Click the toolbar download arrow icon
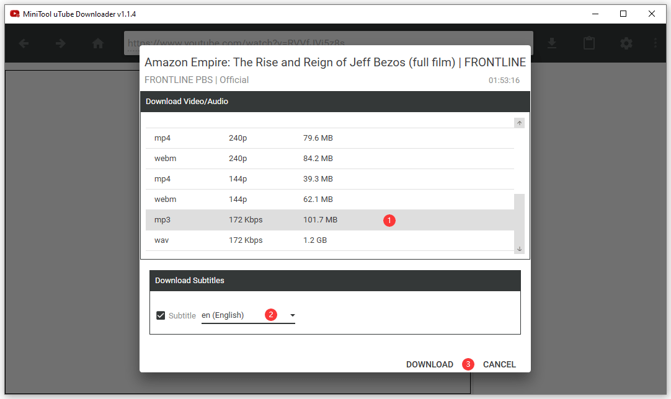The height and width of the screenshot is (399, 671). (x=552, y=43)
